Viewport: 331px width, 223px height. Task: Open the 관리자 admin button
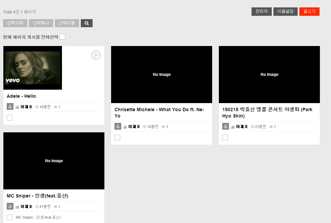[262, 11]
